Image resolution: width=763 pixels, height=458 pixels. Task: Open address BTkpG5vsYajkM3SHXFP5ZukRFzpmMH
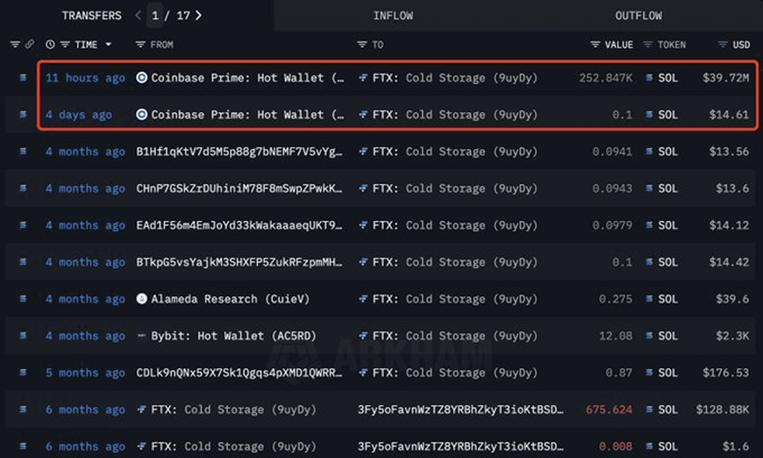[x=239, y=262]
